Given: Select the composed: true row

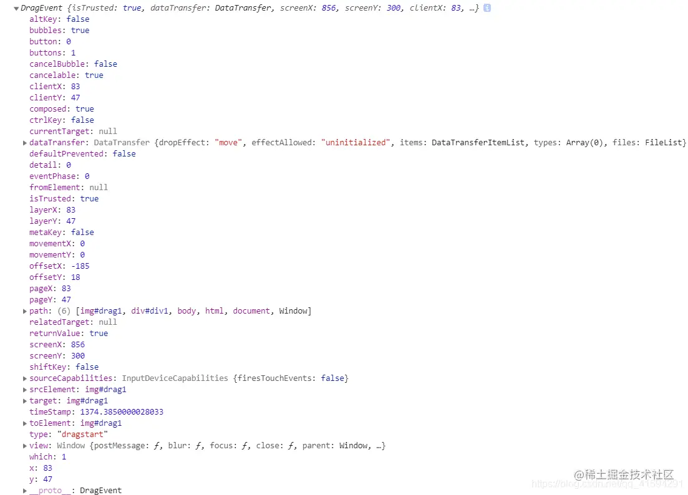Looking at the screenshot, I should point(62,108).
